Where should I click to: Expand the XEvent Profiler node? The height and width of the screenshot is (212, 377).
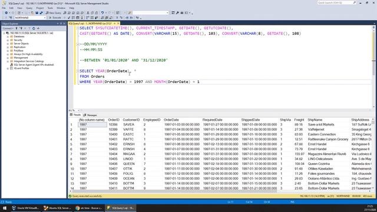(x=8, y=68)
